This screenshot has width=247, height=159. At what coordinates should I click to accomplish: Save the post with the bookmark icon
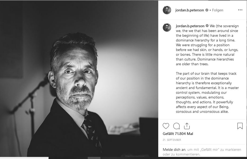(x=240, y=126)
